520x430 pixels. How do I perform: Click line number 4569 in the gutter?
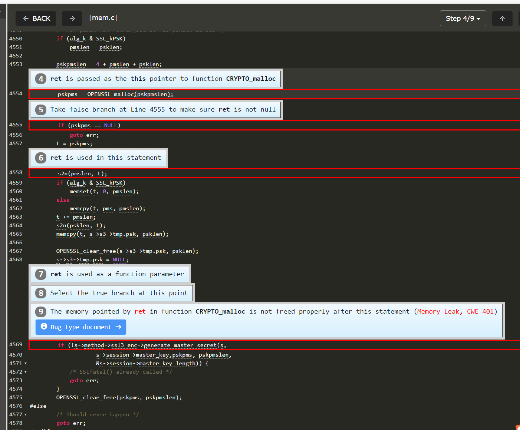pyautogui.click(x=16, y=345)
